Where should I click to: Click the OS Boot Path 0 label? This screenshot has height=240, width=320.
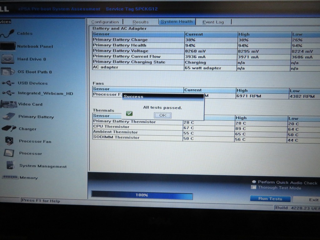35,72
